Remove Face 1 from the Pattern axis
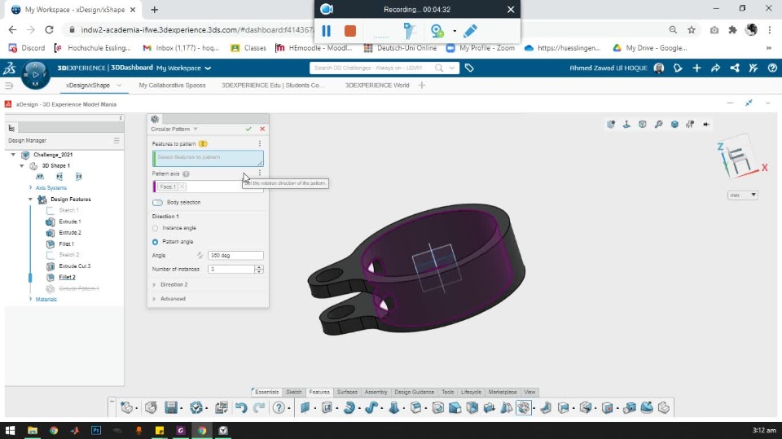 182,187
